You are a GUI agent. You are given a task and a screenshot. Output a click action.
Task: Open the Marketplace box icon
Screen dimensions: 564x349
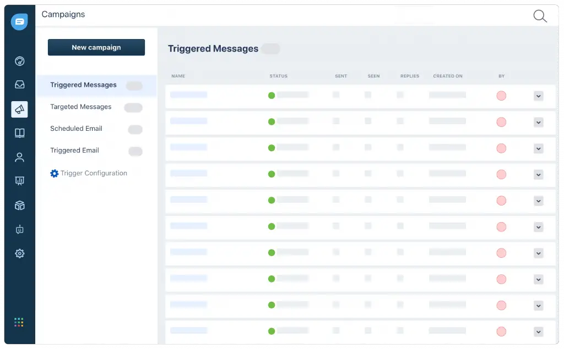[x=19, y=206]
